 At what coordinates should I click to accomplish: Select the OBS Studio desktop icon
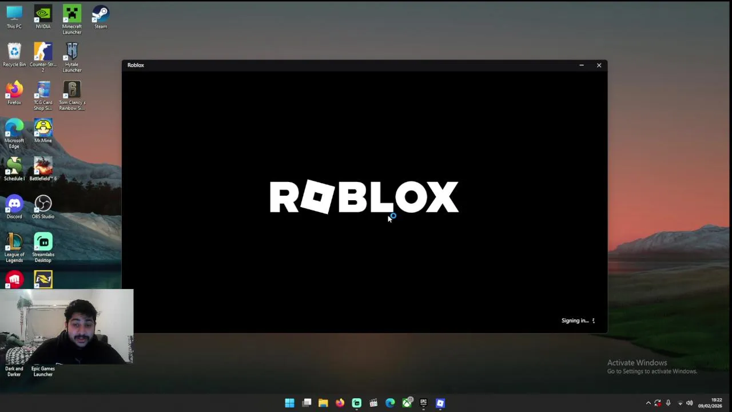[43, 207]
